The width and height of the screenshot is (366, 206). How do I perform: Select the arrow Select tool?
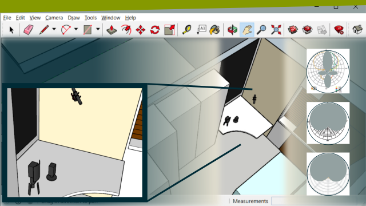click(x=11, y=30)
